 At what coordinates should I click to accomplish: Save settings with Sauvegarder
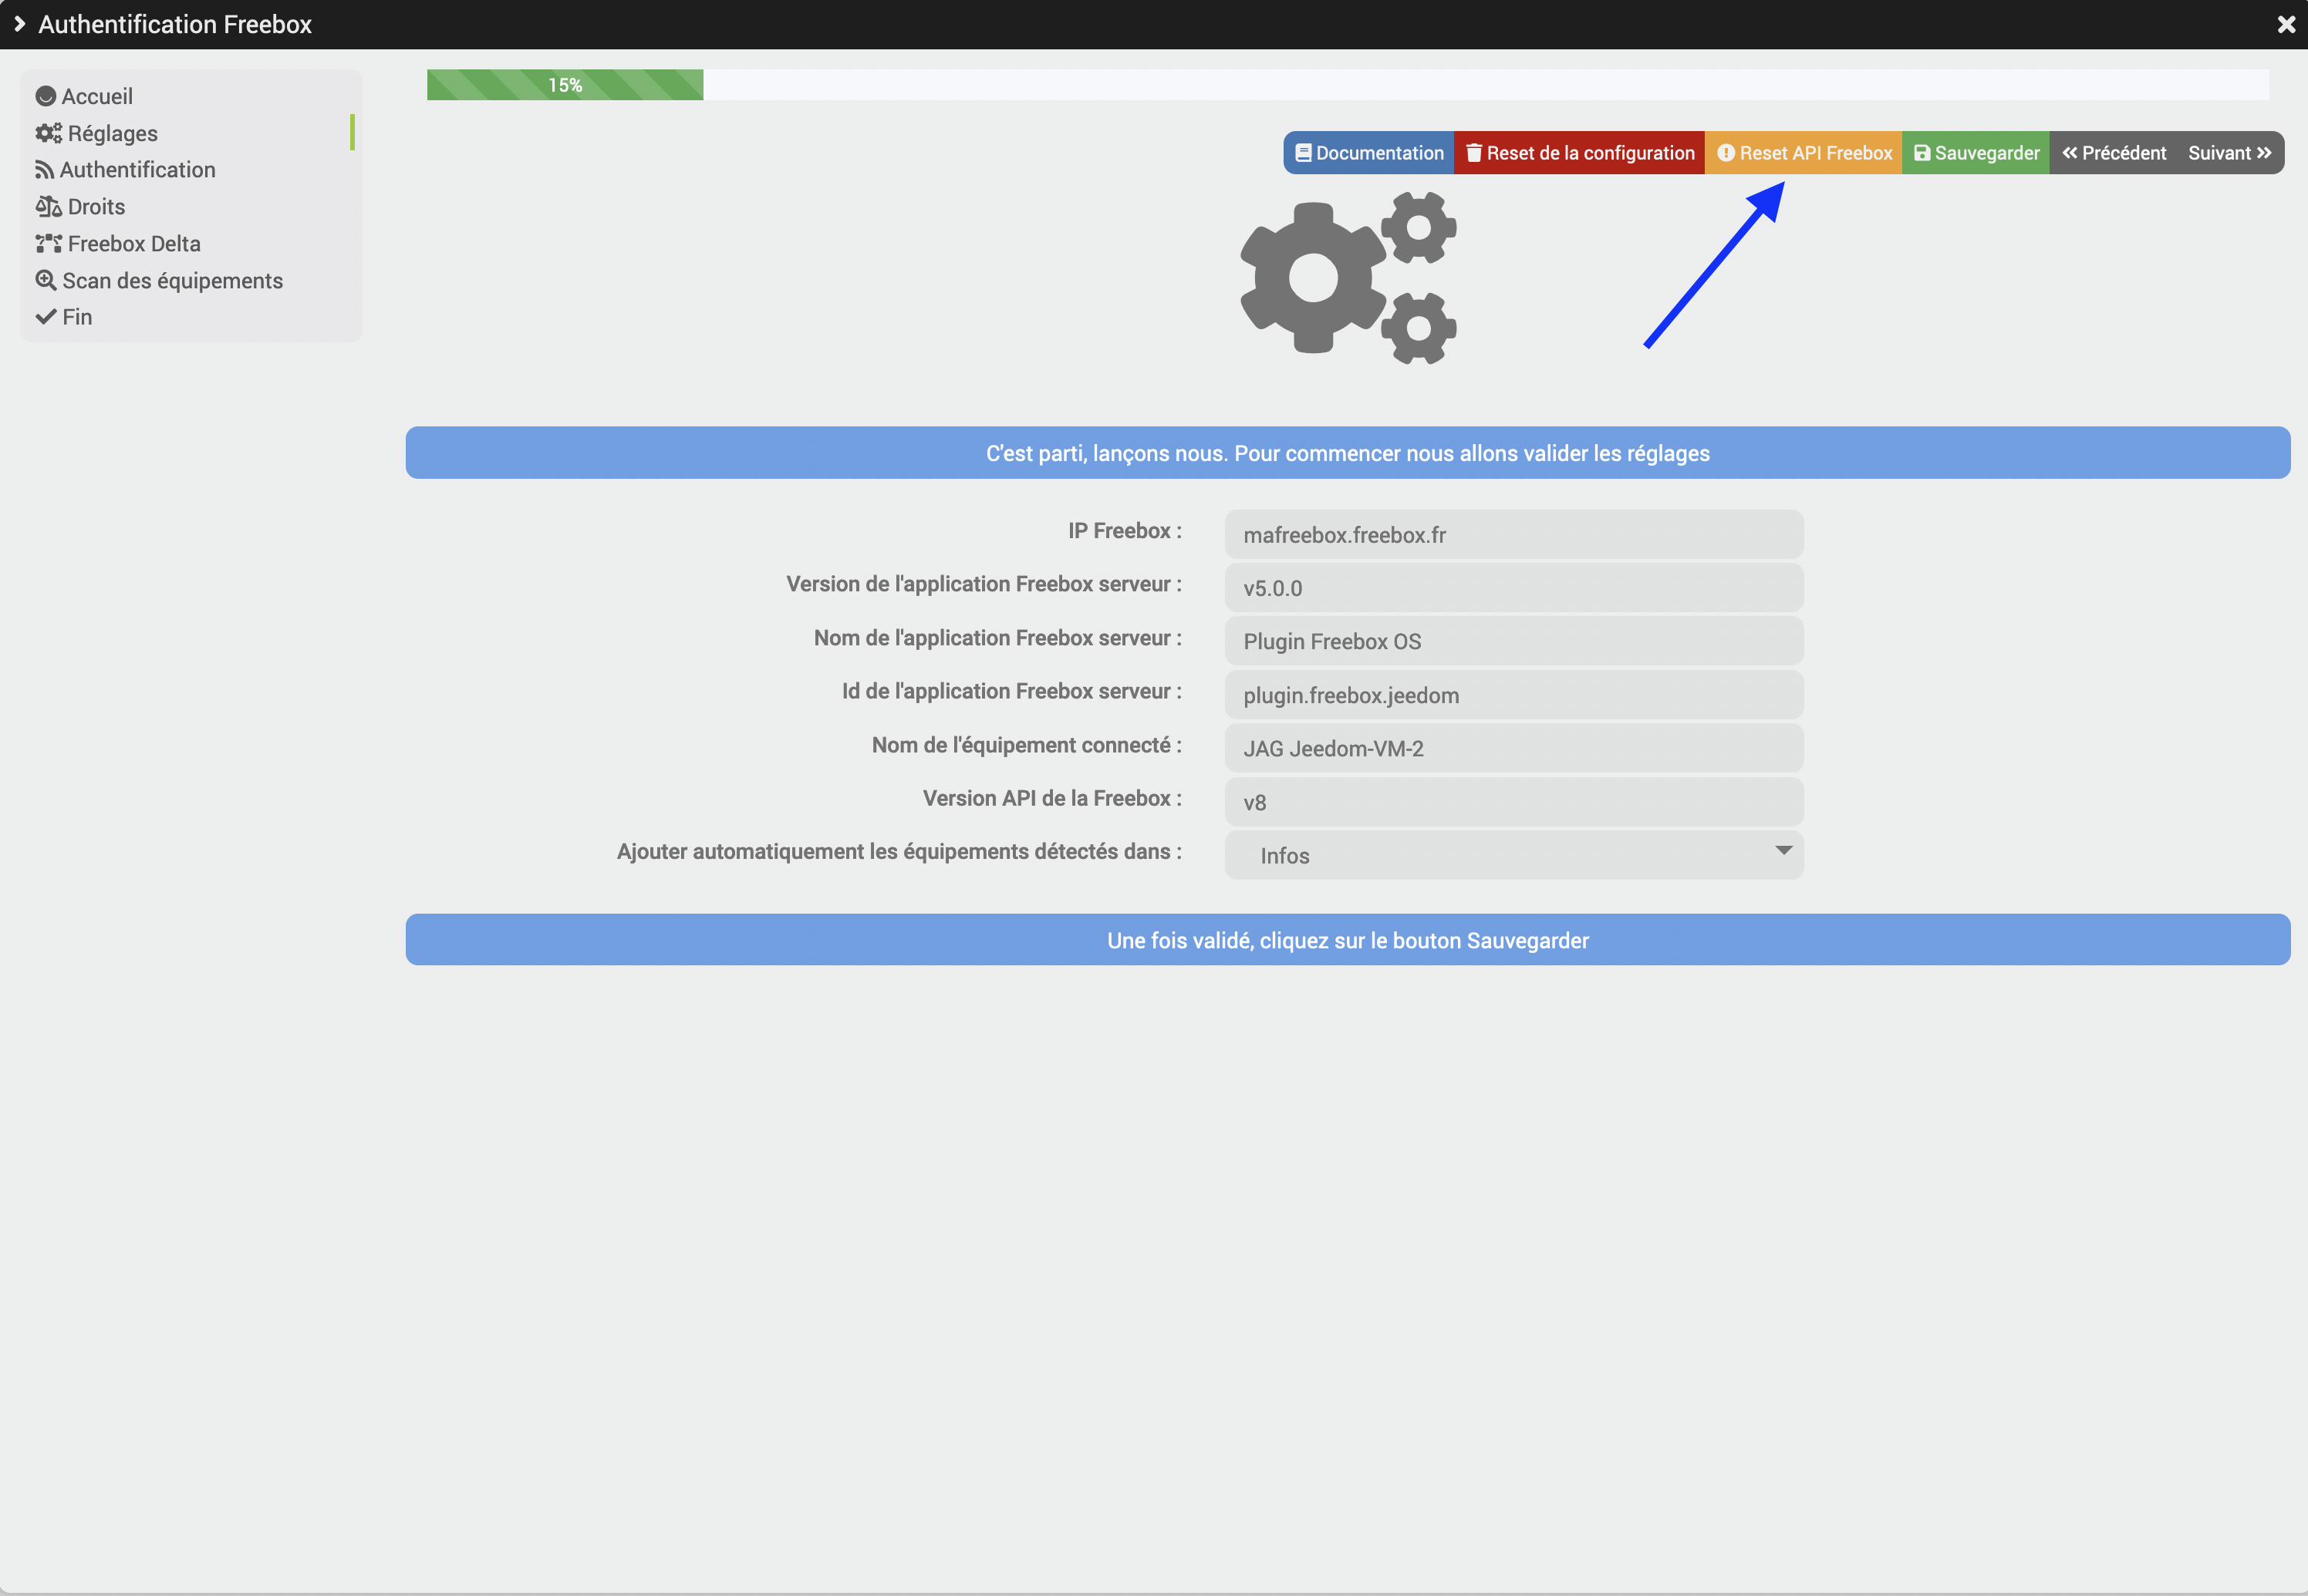(x=1975, y=153)
